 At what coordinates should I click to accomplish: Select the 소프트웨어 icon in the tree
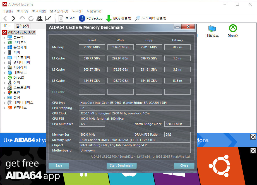pyautogui.click(x=10, y=88)
